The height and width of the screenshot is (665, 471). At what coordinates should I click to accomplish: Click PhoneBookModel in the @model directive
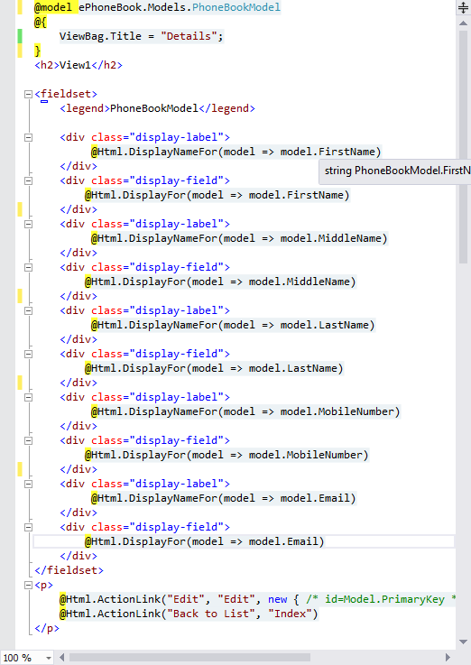click(236, 7)
